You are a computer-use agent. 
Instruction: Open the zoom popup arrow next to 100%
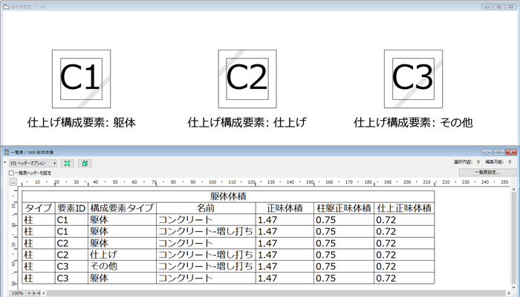(x=29, y=293)
